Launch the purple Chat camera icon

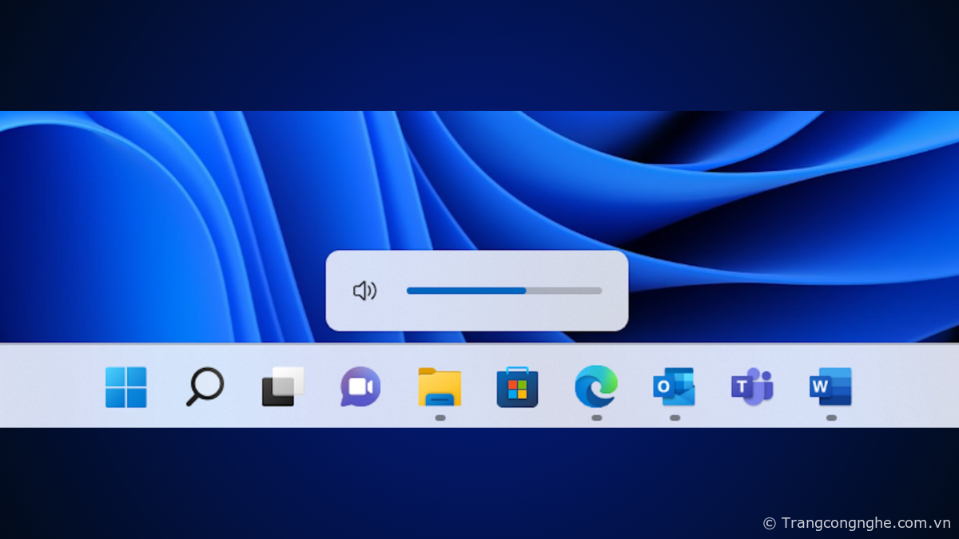[360, 387]
